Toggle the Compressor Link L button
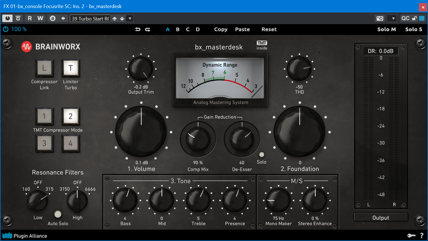Image resolution: width=428 pixels, height=241 pixels. [44, 68]
